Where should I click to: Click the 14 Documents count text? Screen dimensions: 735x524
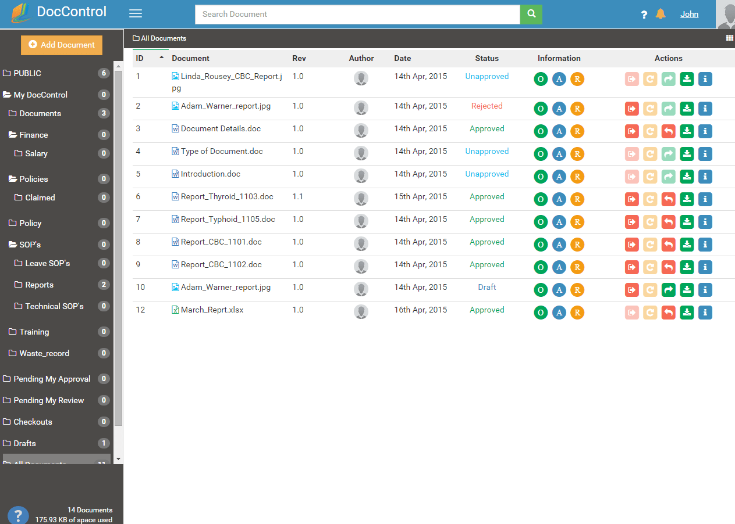(90, 510)
